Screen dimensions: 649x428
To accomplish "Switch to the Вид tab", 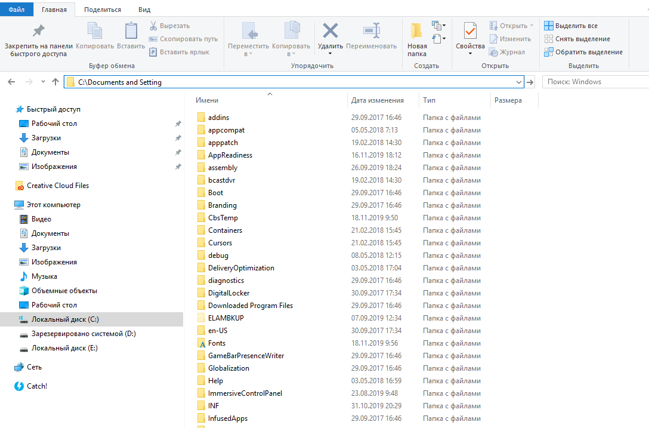I will point(144,10).
